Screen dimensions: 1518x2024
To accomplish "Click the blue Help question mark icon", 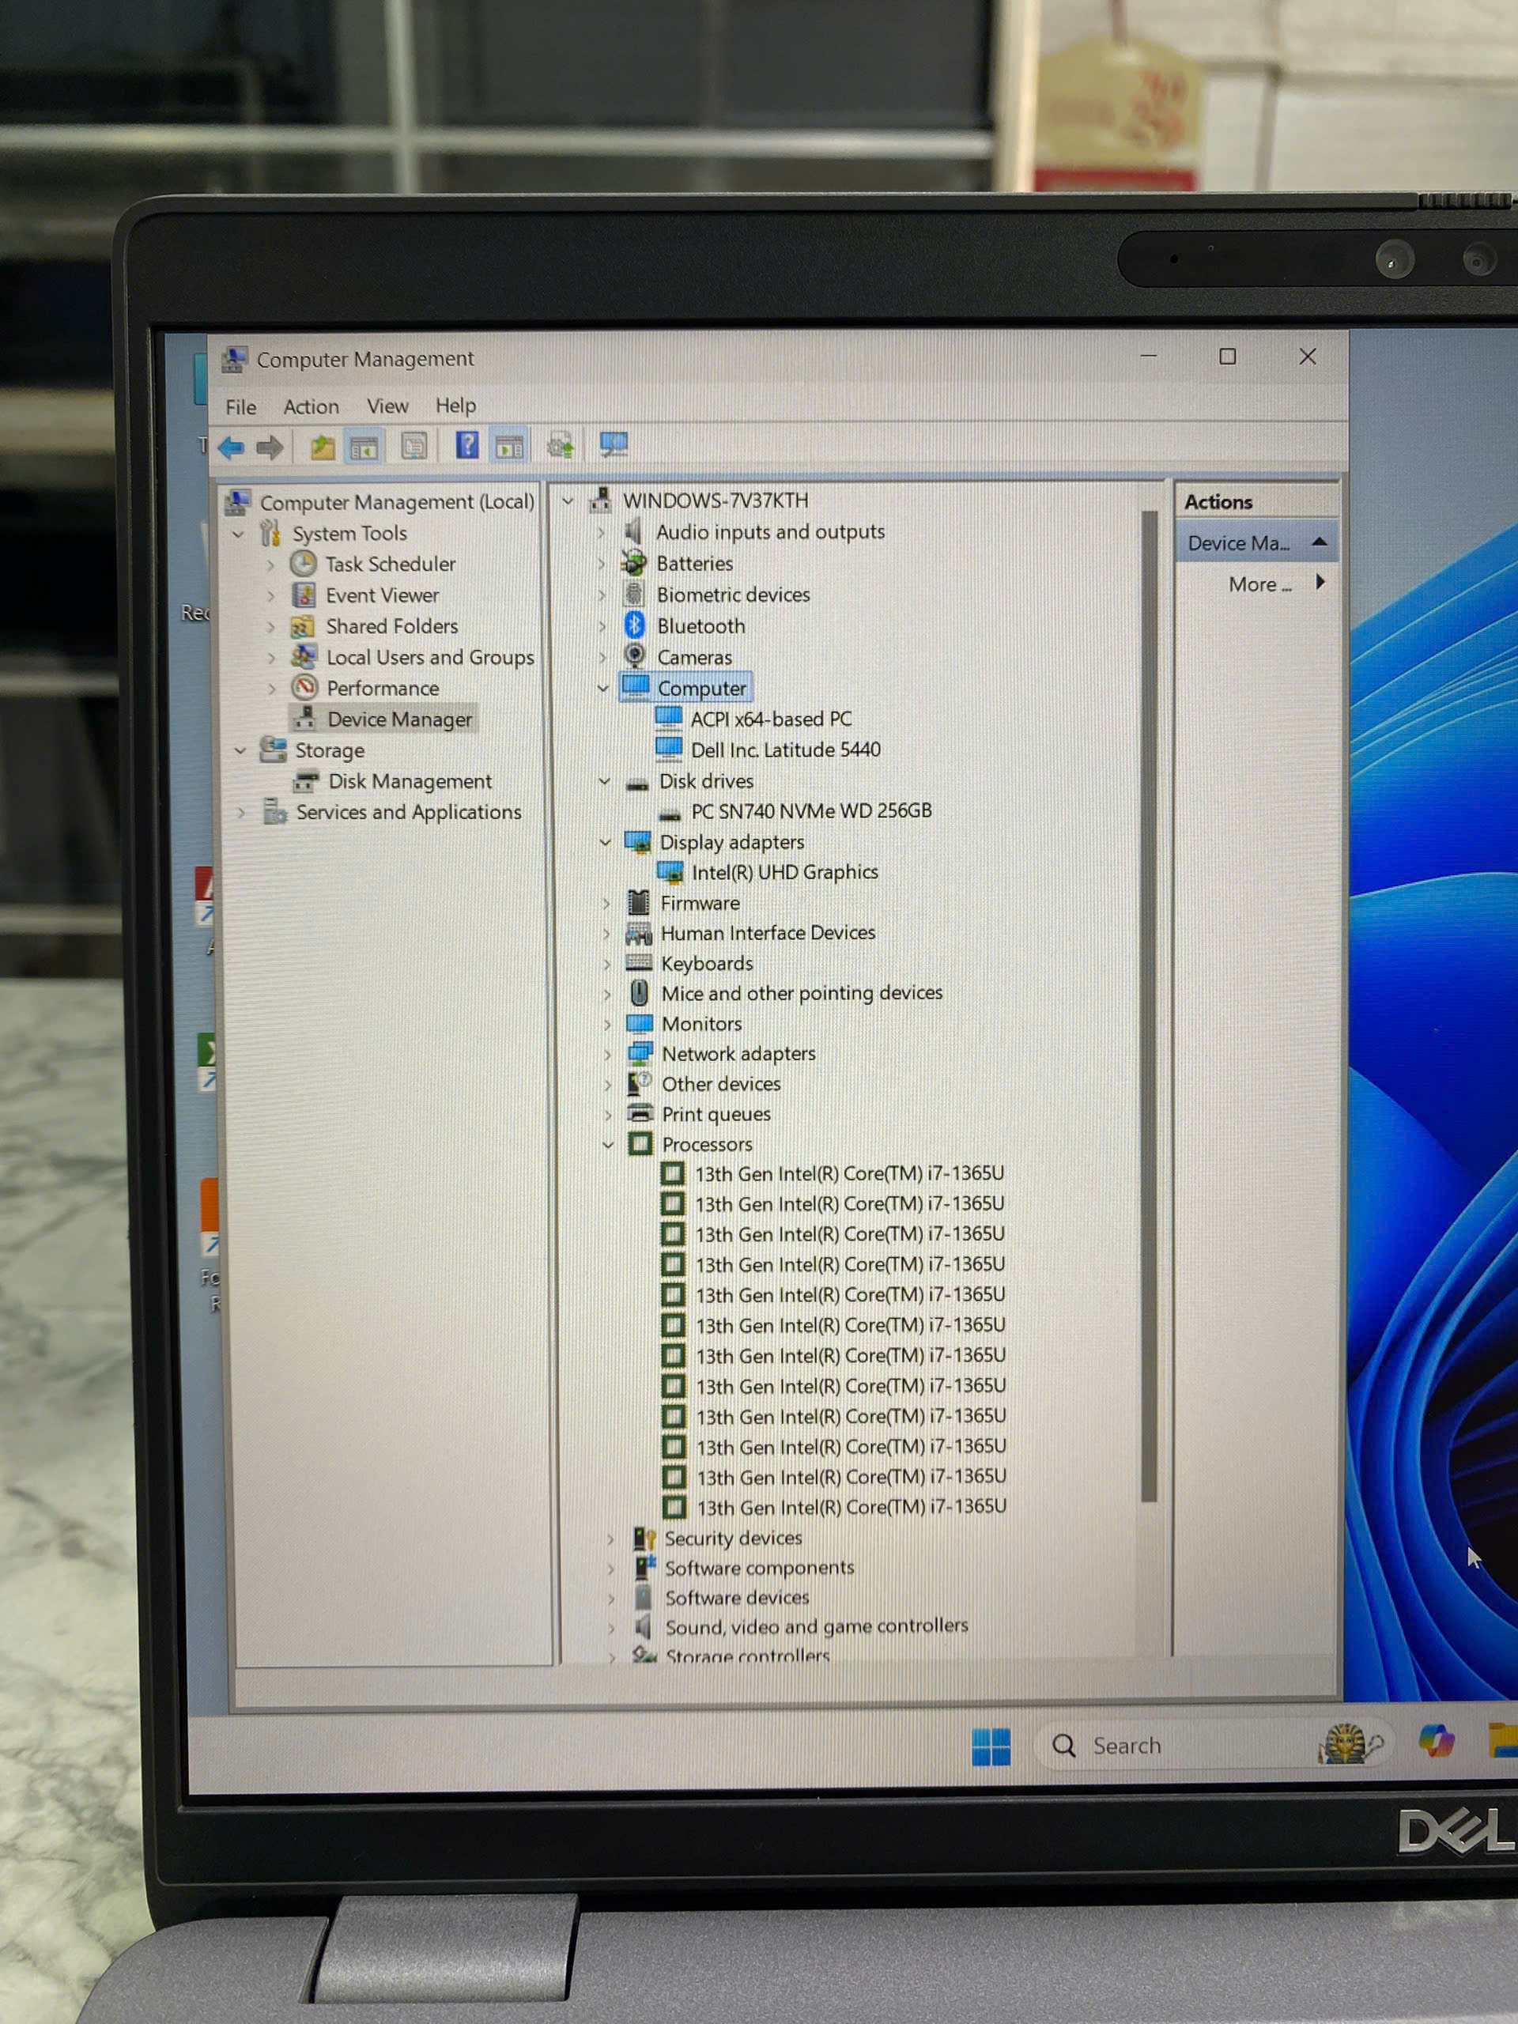I will [x=466, y=446].
